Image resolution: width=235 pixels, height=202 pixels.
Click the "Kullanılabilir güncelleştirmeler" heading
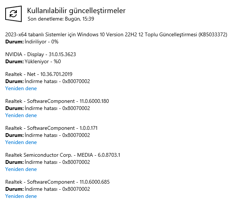click(76, 10)
